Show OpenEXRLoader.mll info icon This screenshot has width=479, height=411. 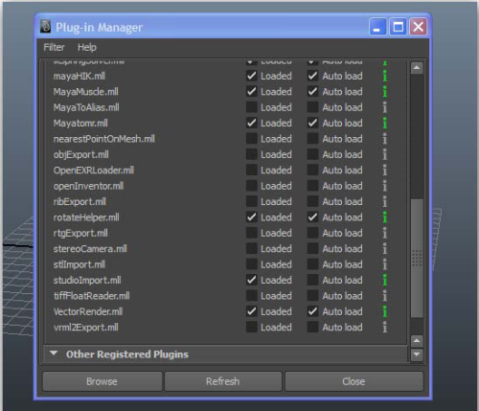pyautogui.click(x=385, y=171)
